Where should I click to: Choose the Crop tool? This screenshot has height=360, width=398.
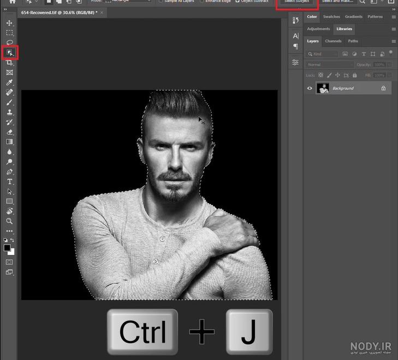9,63
